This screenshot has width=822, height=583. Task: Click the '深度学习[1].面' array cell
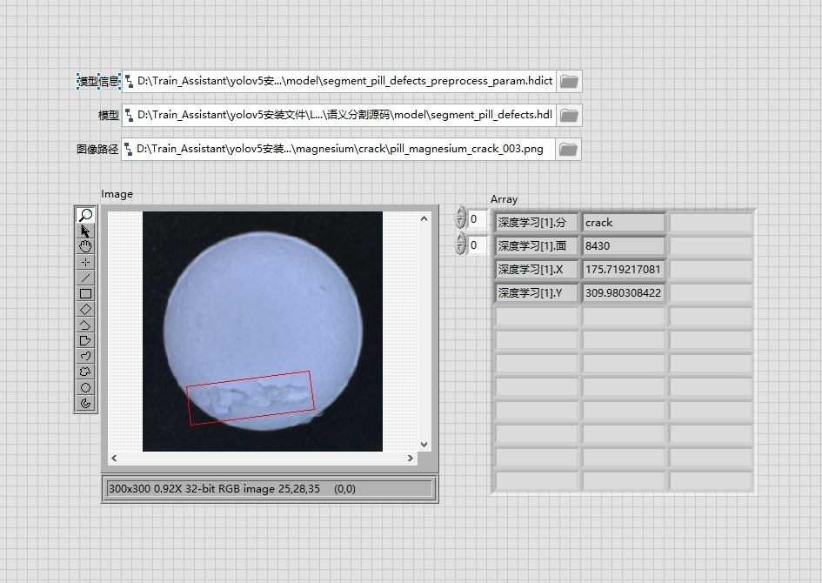click(537, 246)
